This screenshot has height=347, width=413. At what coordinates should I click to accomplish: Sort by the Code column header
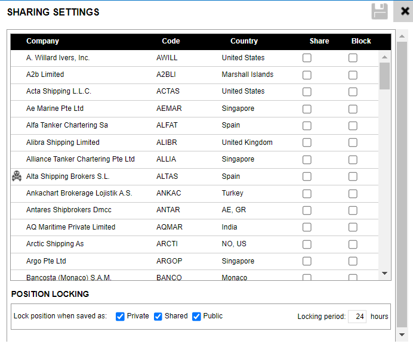[171, 41]
